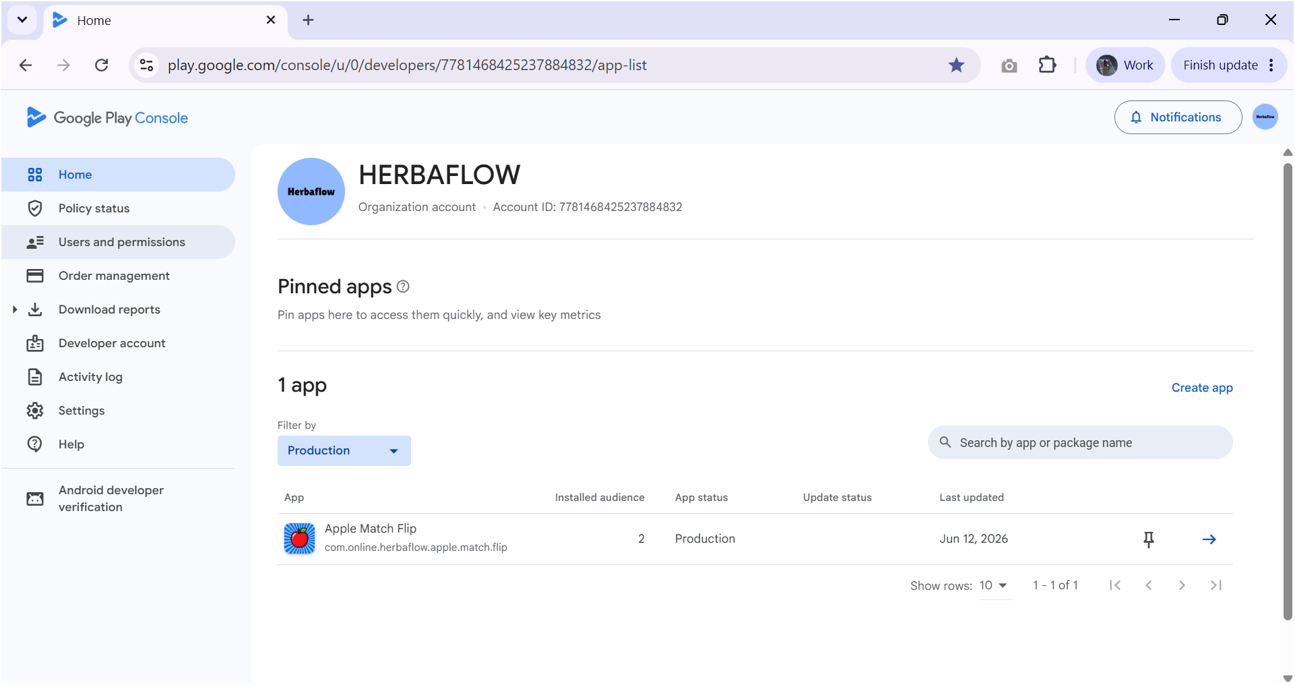Click the Herbaflow account avatar in the header
Image resolution: width=1295 pixels, height=685 pixels.
[1265, 117]
